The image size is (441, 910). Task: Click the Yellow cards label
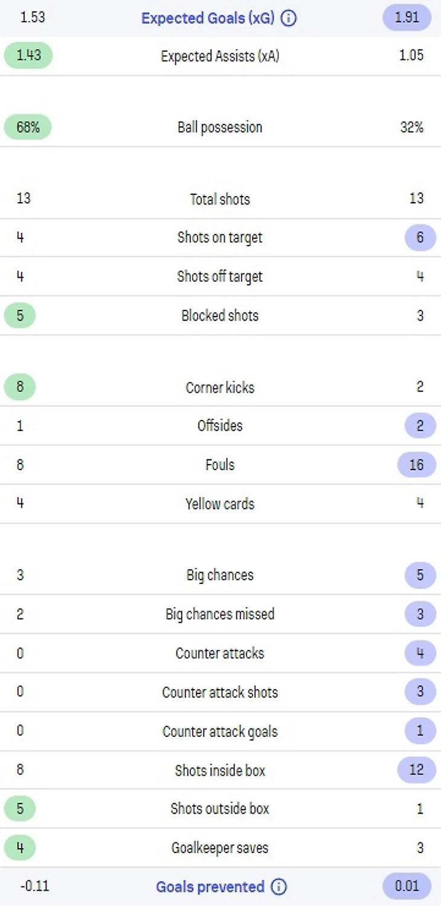click(x=220, y=503)
